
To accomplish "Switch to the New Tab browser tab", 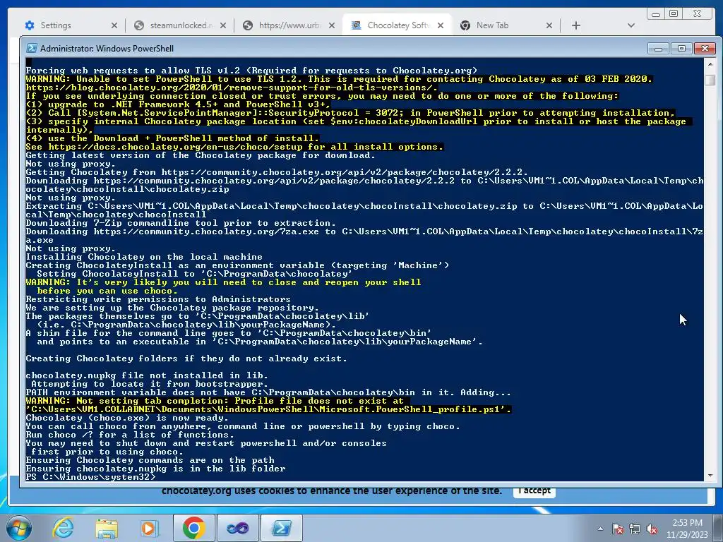I will click(506, 25).
